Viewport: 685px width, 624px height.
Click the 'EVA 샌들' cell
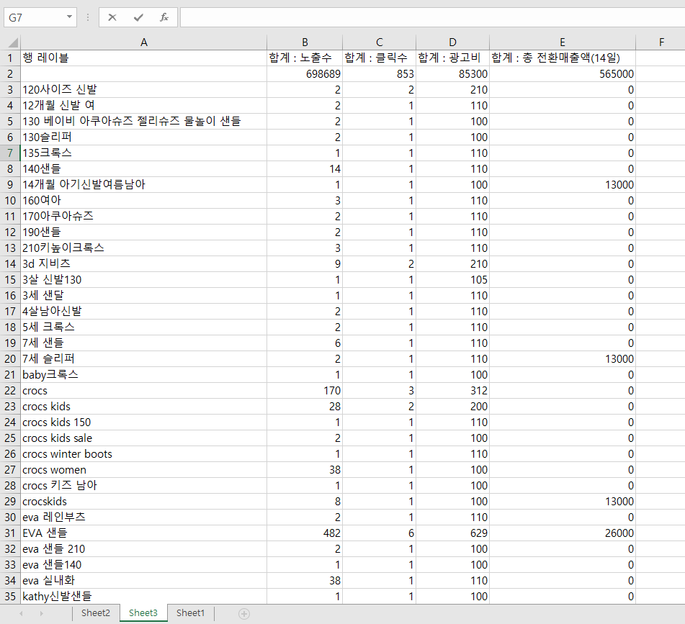[x=144, y=533]
